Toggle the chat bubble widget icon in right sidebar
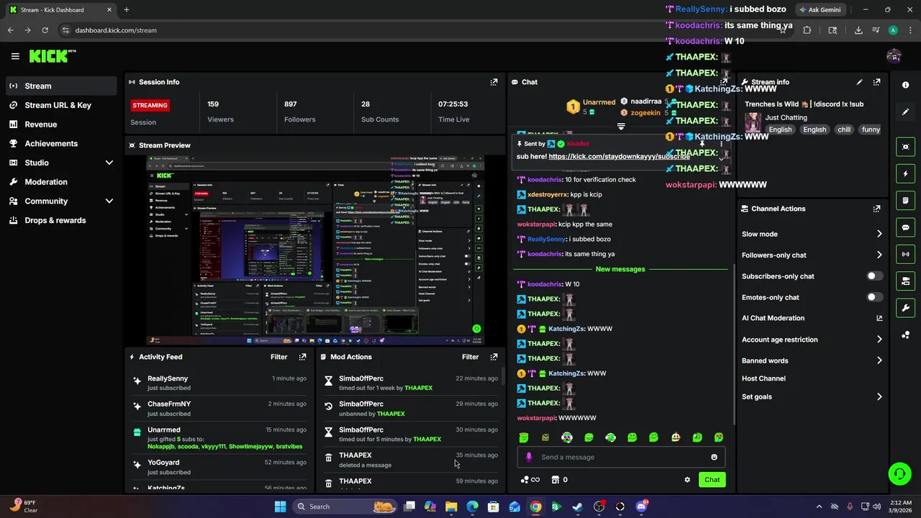 pos(905,227)
